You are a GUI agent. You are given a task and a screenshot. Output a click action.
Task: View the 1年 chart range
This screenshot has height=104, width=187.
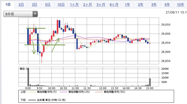pyautogui.click(x=127, y=4)
